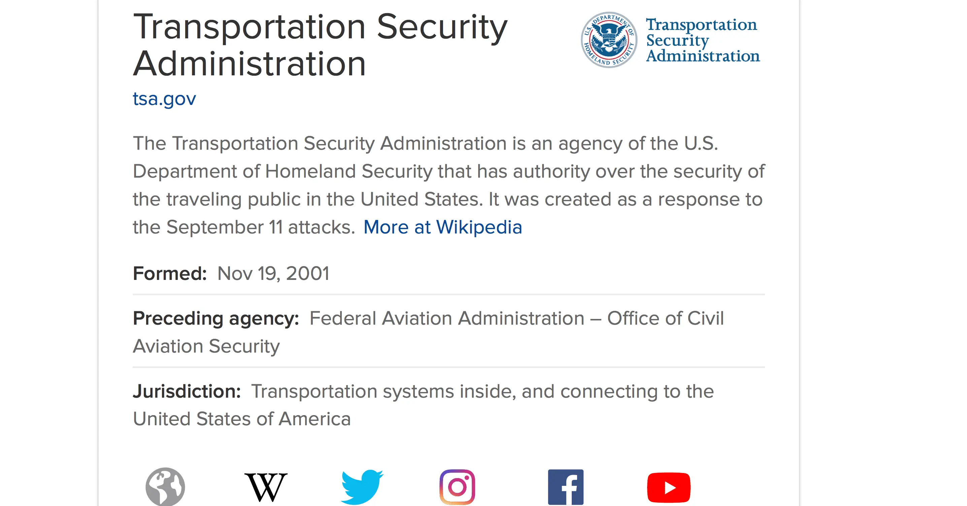
Task: Click the Formed label
Action: click(170, 274)
